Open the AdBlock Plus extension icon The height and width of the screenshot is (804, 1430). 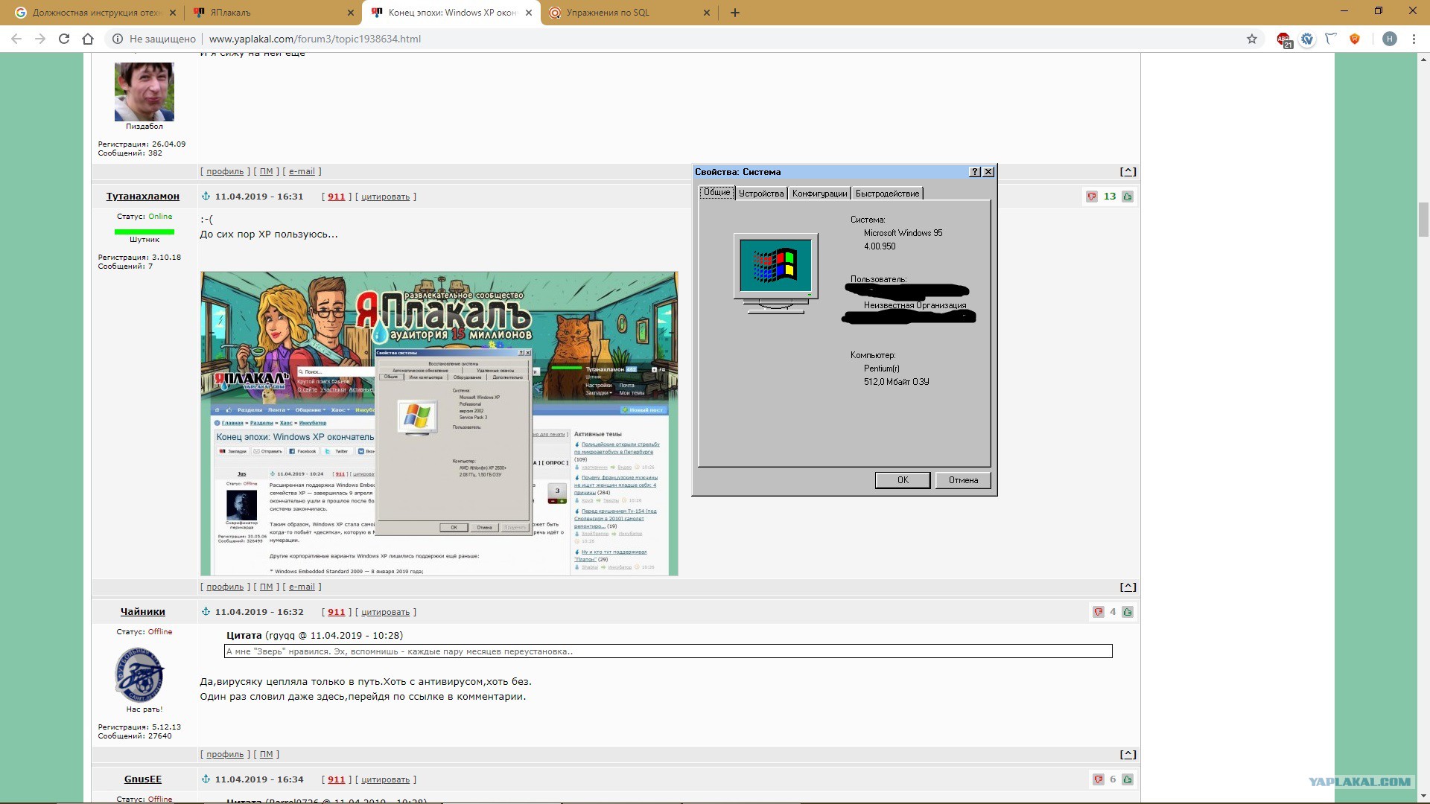tap(1284, 39)
